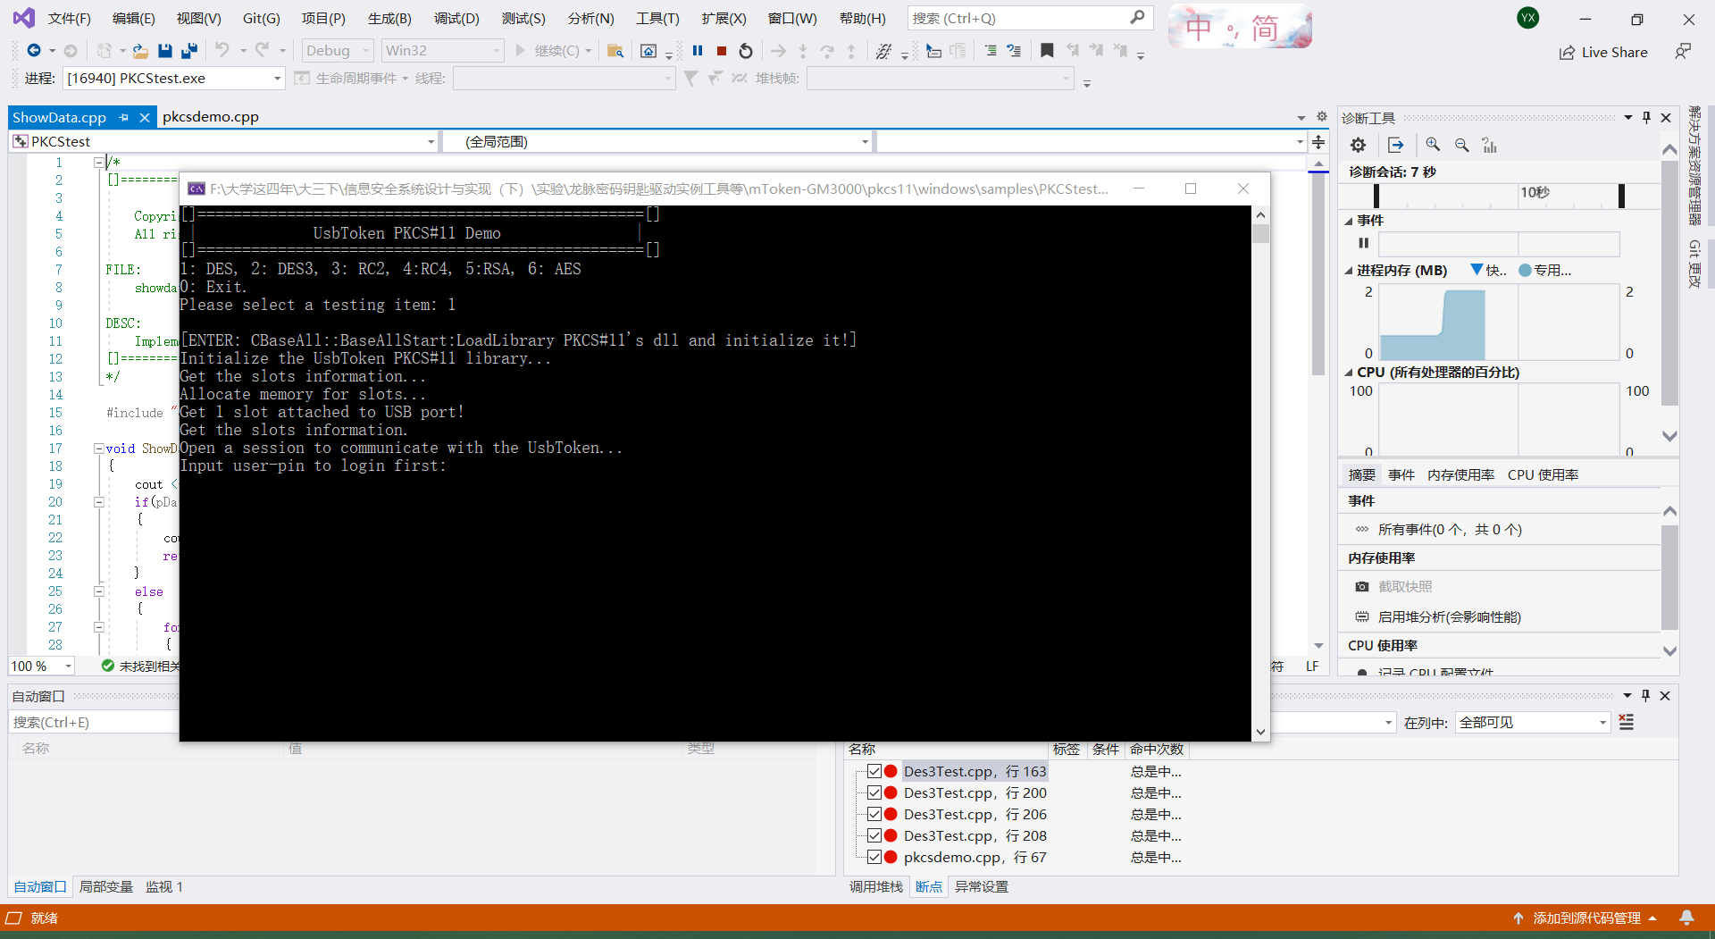Image resolution: width=1715 pixels, height=939 pixels.
Task: Open the Debug configuration dropdown
Action: click(338, 51)
